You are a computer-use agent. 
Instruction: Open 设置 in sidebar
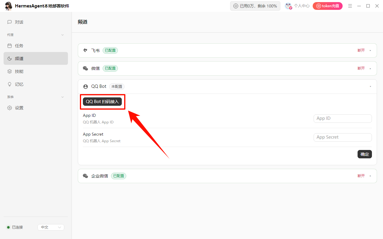36,108
